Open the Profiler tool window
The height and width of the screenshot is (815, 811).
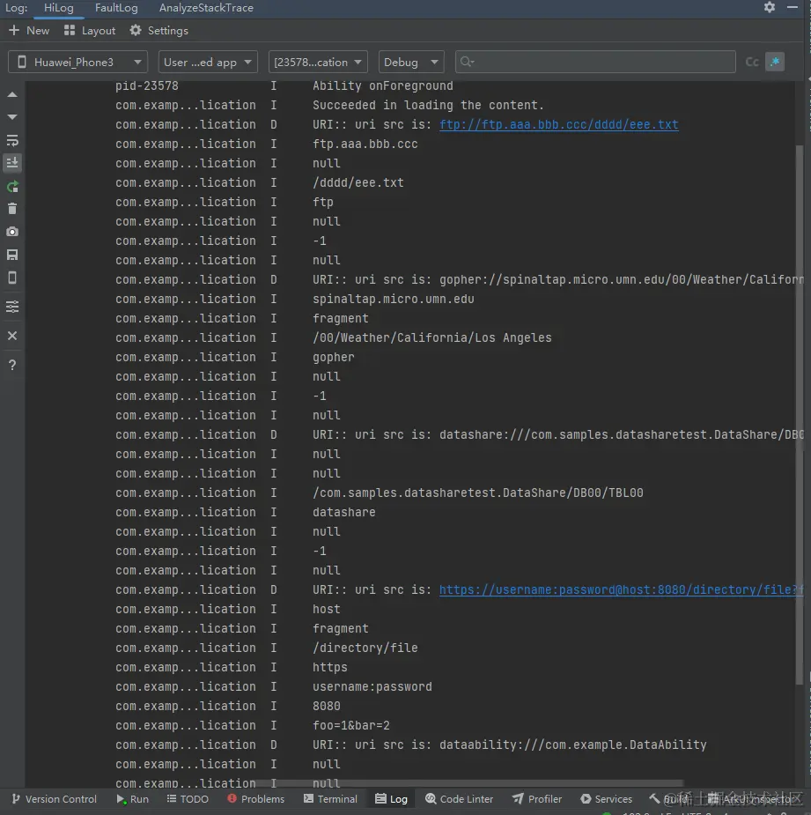coord(537,799)
